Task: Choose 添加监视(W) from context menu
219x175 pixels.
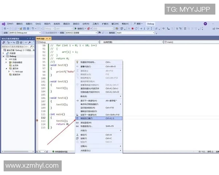Action: 86,122
